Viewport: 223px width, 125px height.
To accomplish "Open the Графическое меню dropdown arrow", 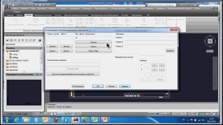I will coord(15,26).
